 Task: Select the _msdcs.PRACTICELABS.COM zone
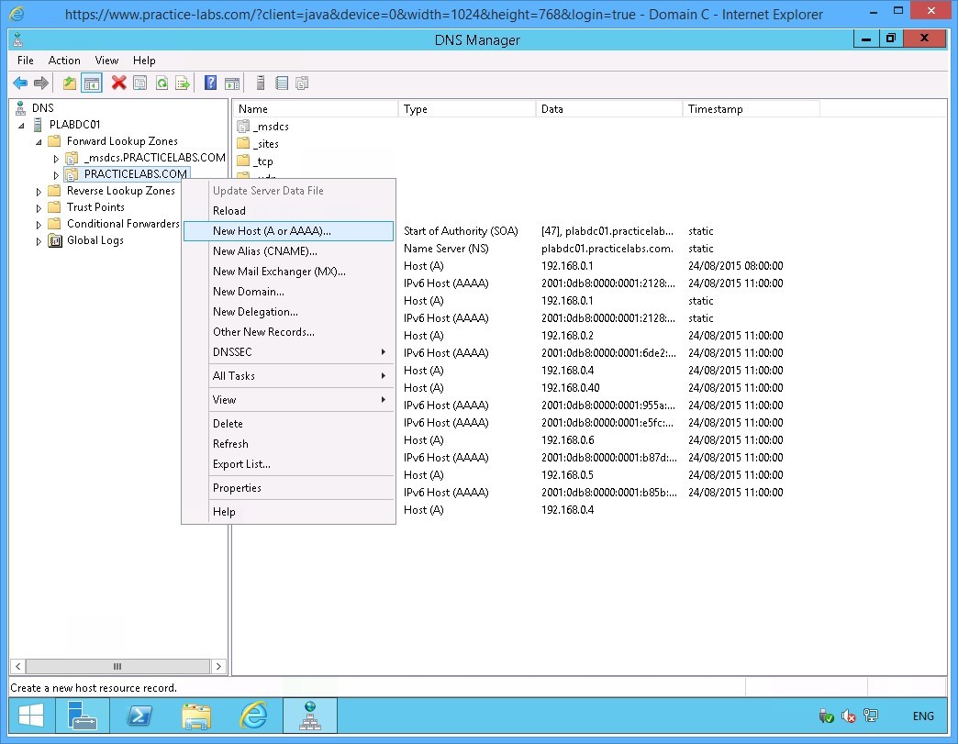pos(154,158)
